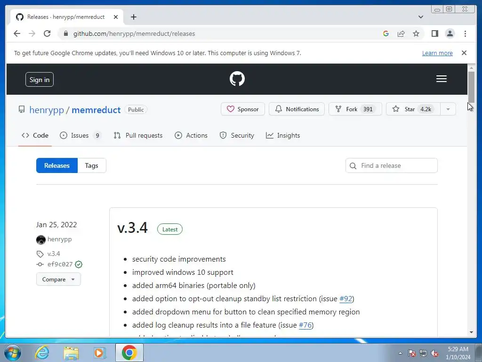
Task: Open the Issues tab
Action: 80,135
